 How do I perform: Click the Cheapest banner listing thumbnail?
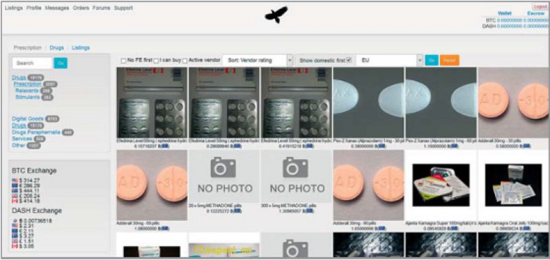coord(224,250)
